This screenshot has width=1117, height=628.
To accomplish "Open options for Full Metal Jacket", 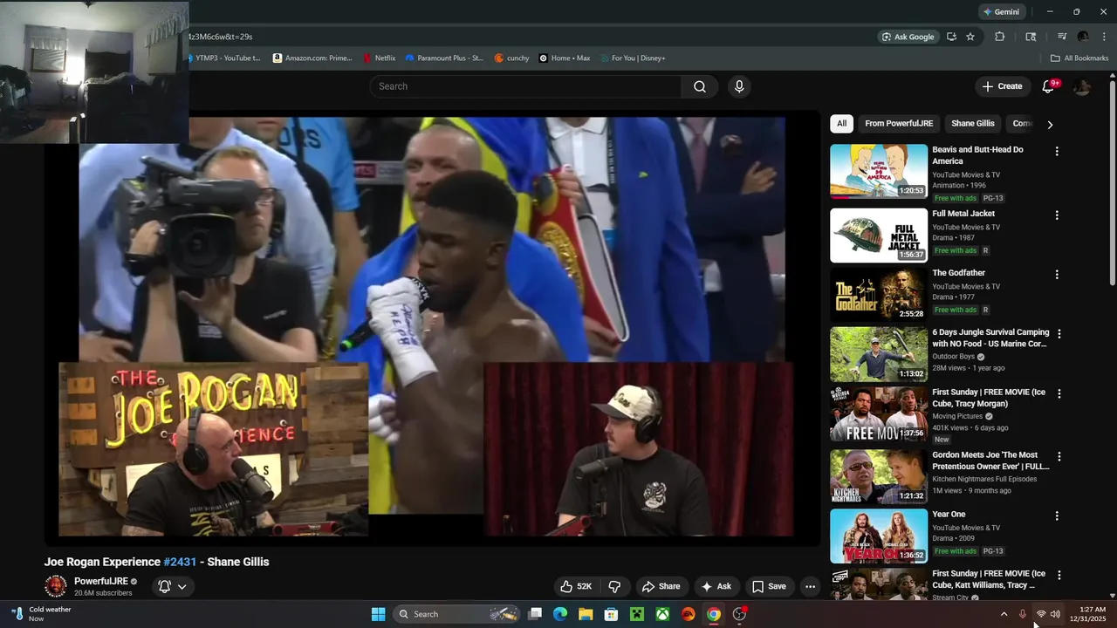I will [x=1057, y=215].
